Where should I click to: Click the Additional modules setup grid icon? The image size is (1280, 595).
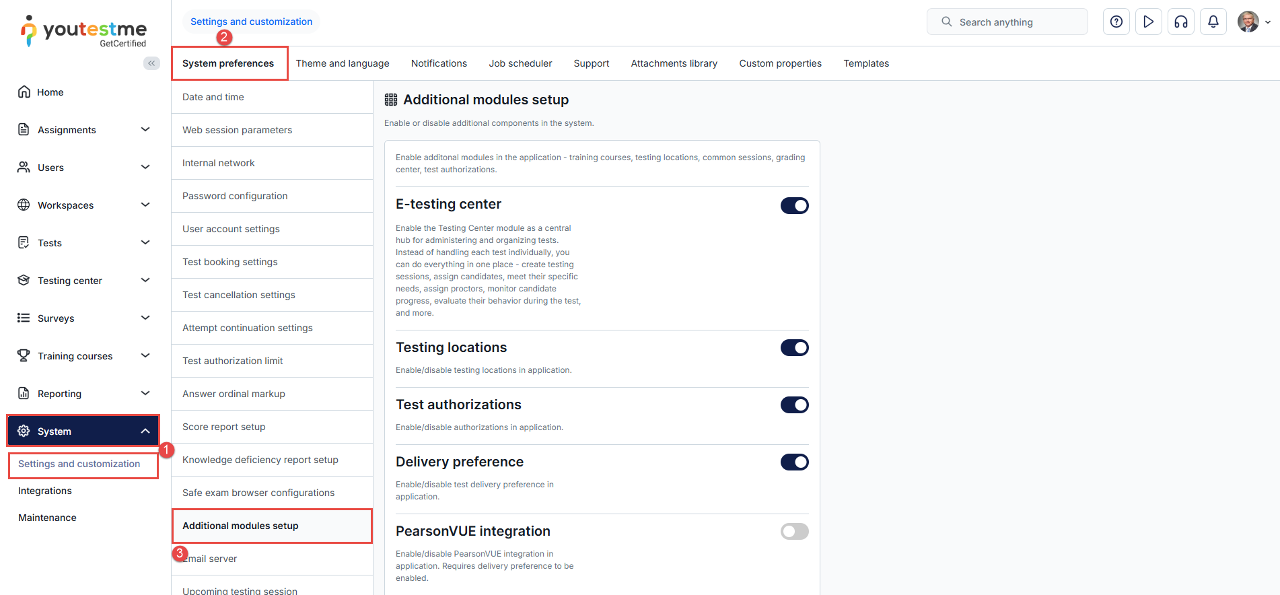pyautogui.click(x=391, y=100)
